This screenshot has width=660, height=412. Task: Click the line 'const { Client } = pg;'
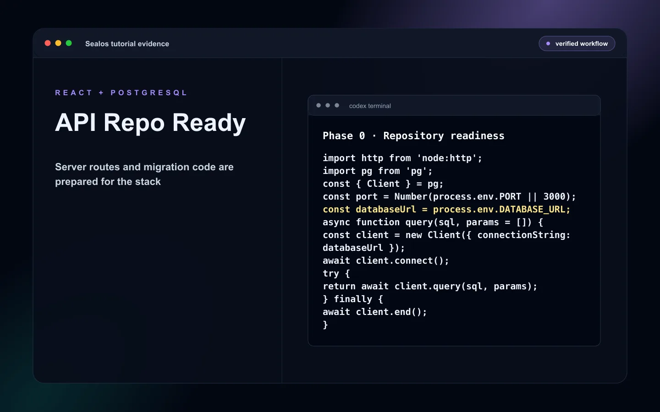pyautogui.click(x=383, y=184)
